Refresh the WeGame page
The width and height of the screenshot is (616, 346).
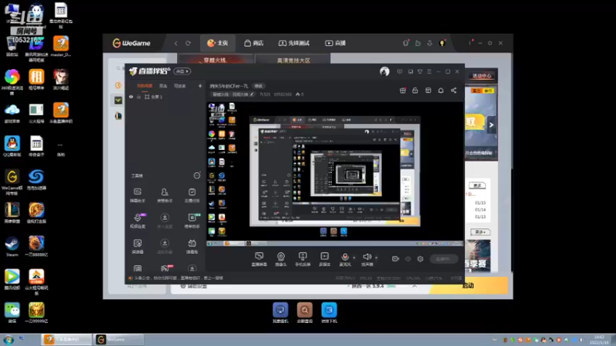pyautogui.click(x=188, y=43)
